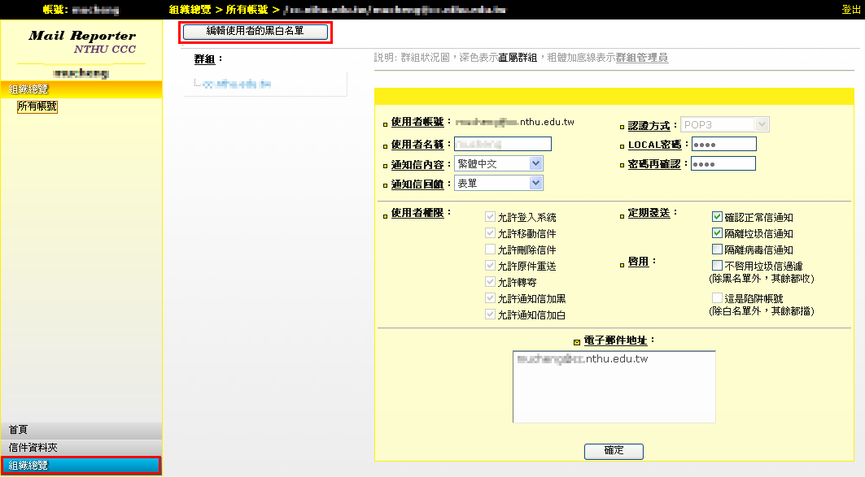Open the 通知信內容 language dropdown

[498, 163]
